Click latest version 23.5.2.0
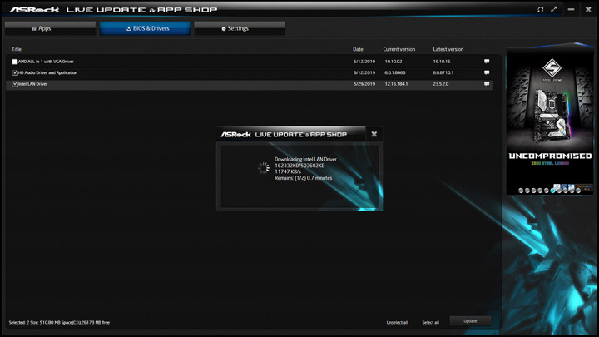The height and width of the screenshot is (337, 599). 441,84
